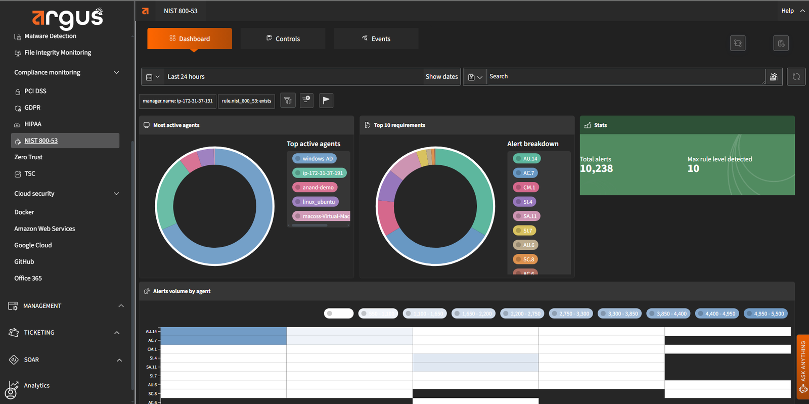Open the PCI DSS compliance page
Screen dimensions: 809x404
click(35, 91)
